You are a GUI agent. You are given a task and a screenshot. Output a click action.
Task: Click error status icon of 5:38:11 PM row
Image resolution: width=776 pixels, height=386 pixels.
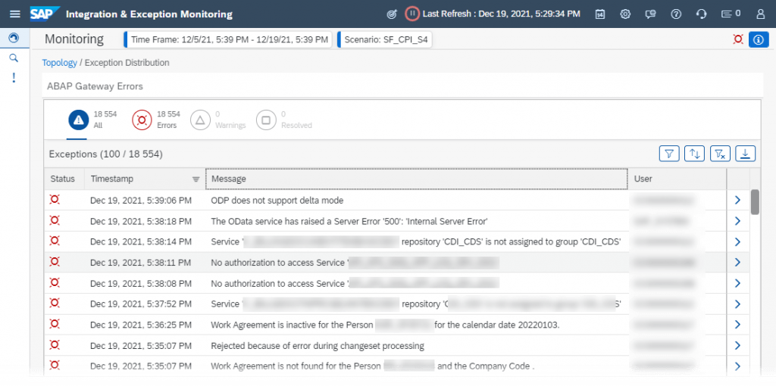click(55, 261)
